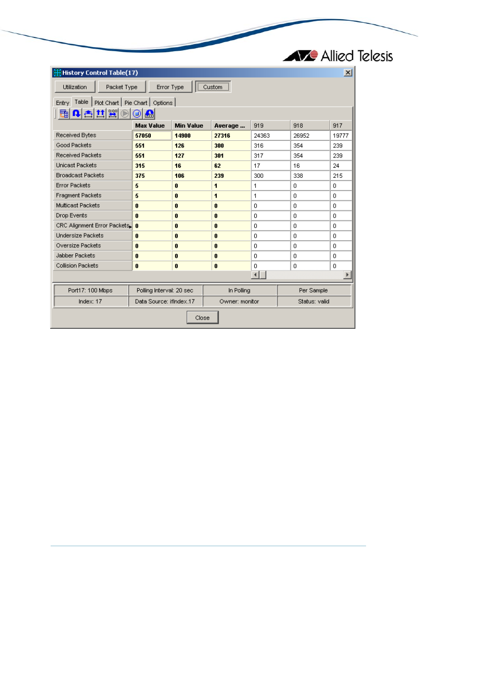Click the horizontal scrollbar thumb
483x684 pixels.
pyautogui.click(x=263, y=275)
